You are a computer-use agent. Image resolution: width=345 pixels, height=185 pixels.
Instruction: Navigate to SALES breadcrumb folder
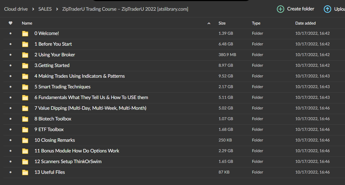pyautogui.click(x=45, y=9)
